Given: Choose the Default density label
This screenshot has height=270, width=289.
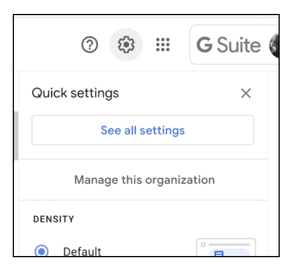Looking at the screenshot, I should pos(82,251).
